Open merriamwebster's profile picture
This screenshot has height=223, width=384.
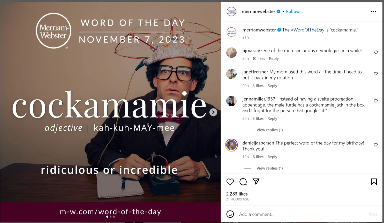tap(231, 11)
